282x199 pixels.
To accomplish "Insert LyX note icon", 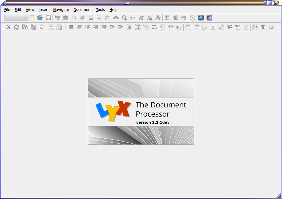I will pos(205,27).
